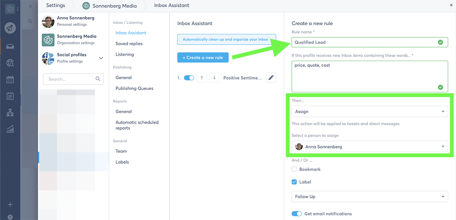
Task: Open Publishing Queues settings
Action: (x=135, y=88)
